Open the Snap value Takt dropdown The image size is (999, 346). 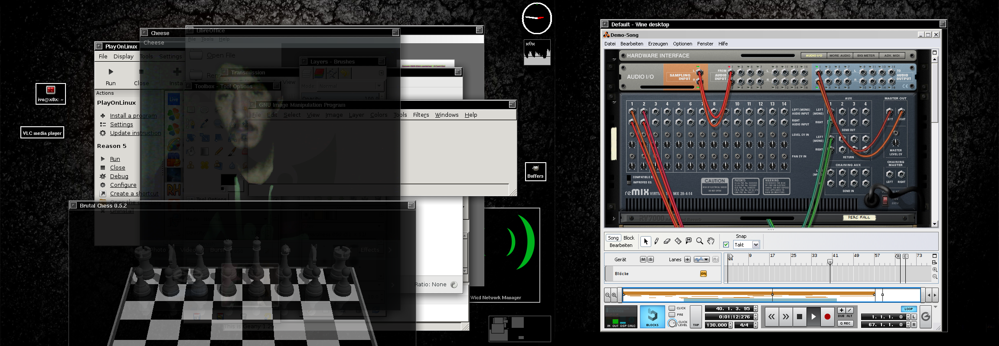click(x=756, y=245)
